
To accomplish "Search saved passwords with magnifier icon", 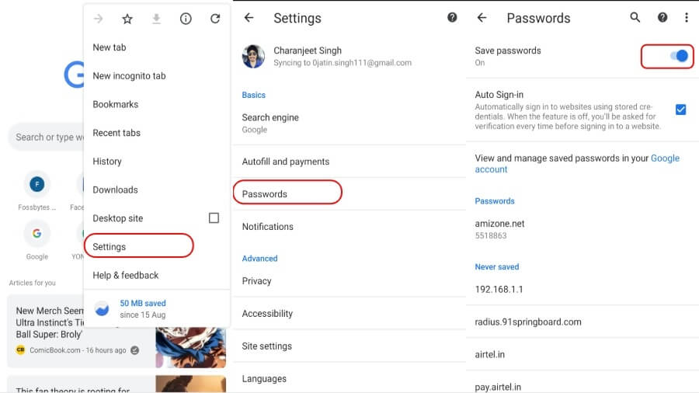I will [635, 18].
